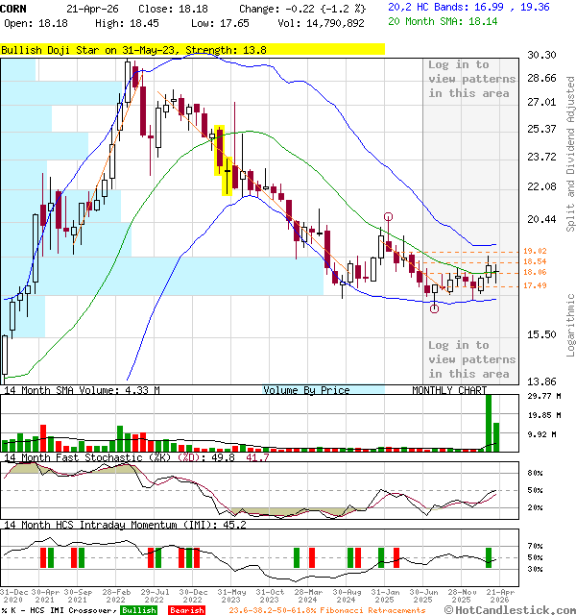Click the 14 Month SMA Volume label
The height and width of the screenshot is (615, 576).
(x=80, y=390)
